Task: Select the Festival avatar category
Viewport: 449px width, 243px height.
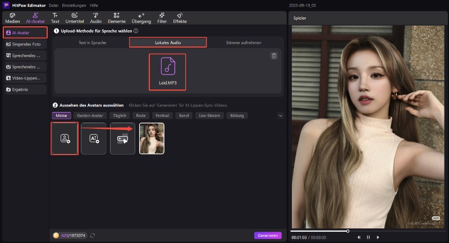Action: [162, 115]
